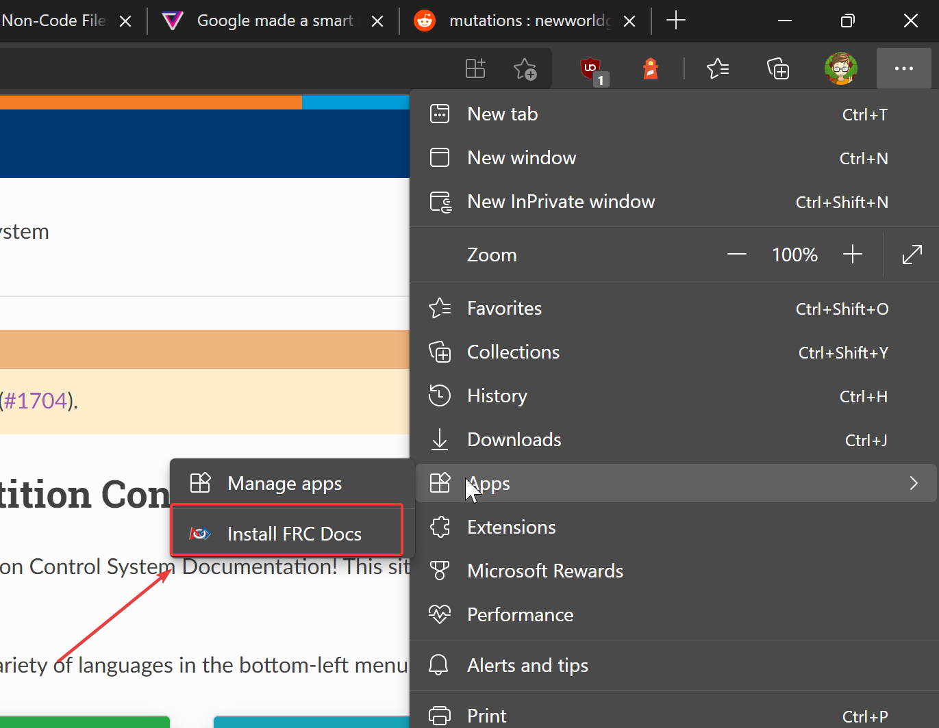Click the Apps launcher toolbar icon

475,68
